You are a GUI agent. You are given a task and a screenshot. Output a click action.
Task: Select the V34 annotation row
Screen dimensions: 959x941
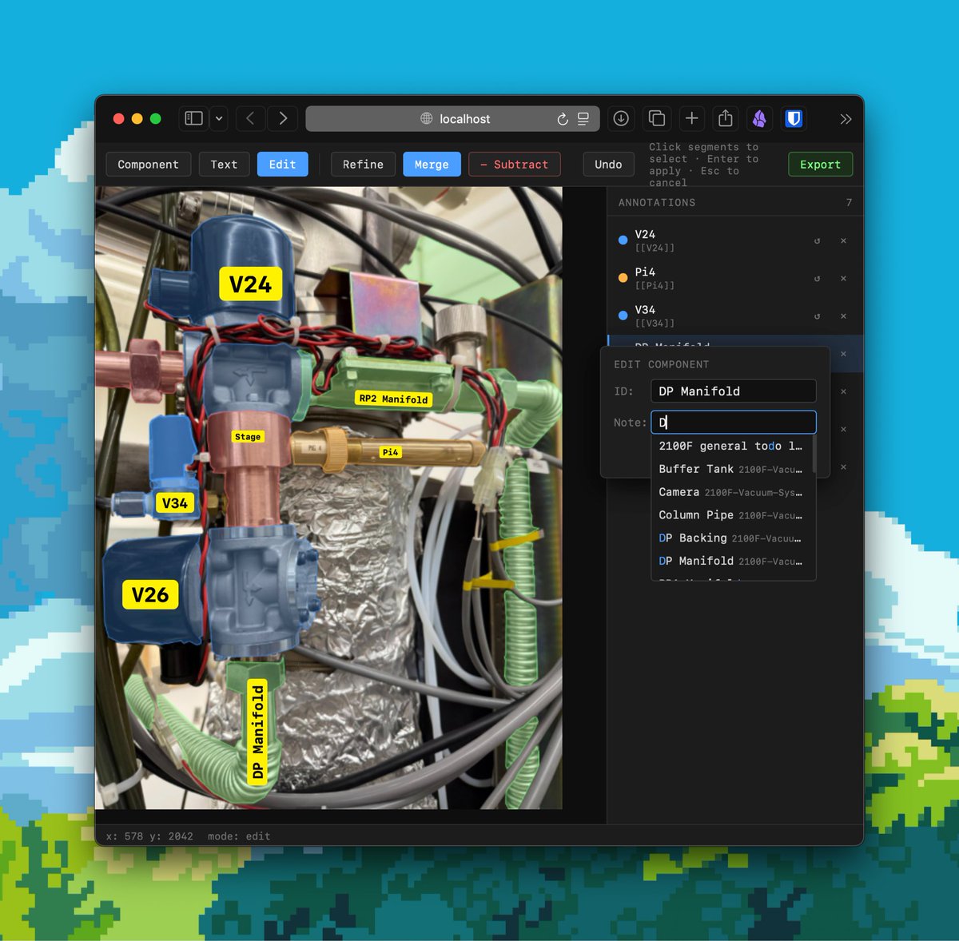[x=735, y=316]
